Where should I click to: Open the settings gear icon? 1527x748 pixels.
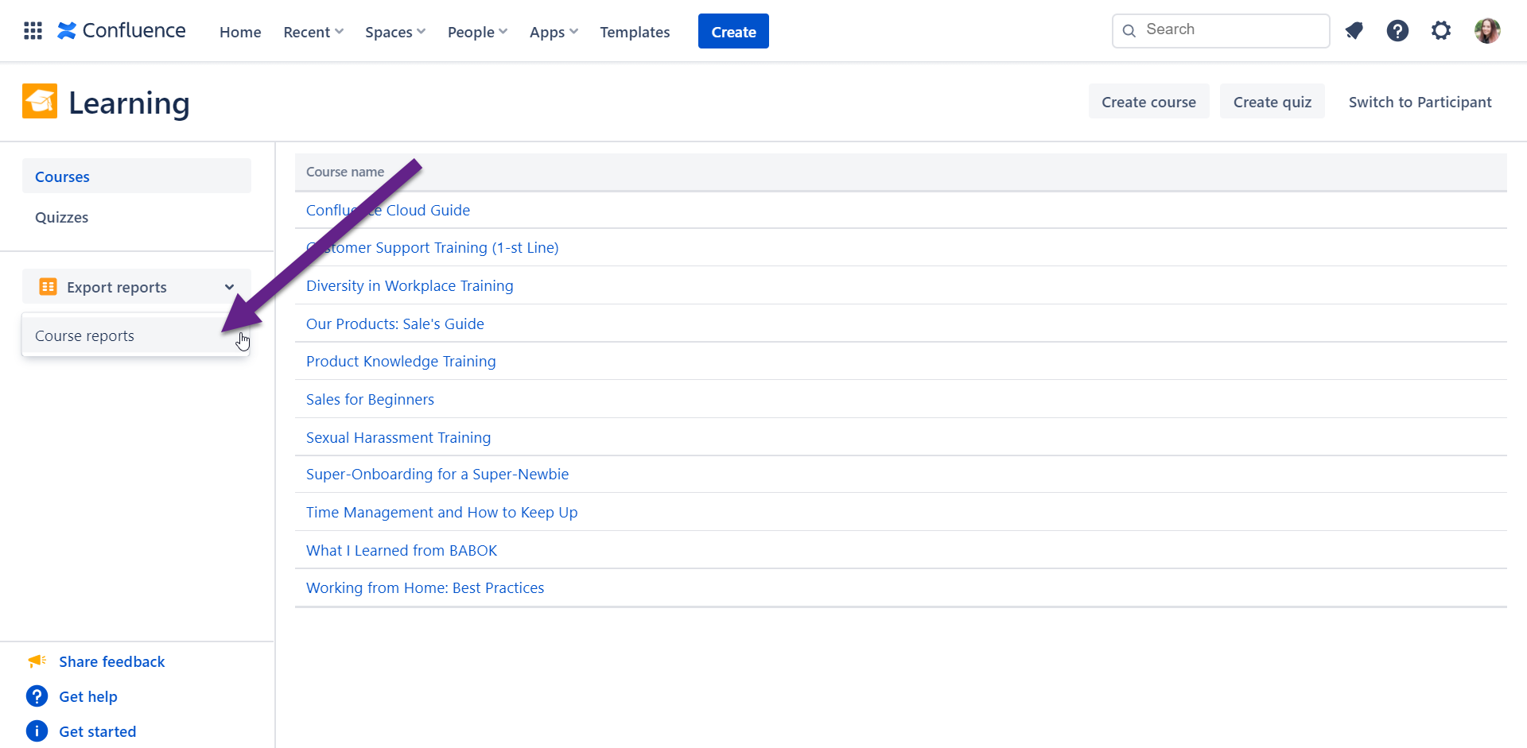point(1441,31)
